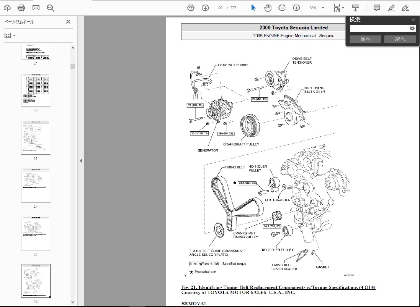Open search settings gear icon

[412, 28]
